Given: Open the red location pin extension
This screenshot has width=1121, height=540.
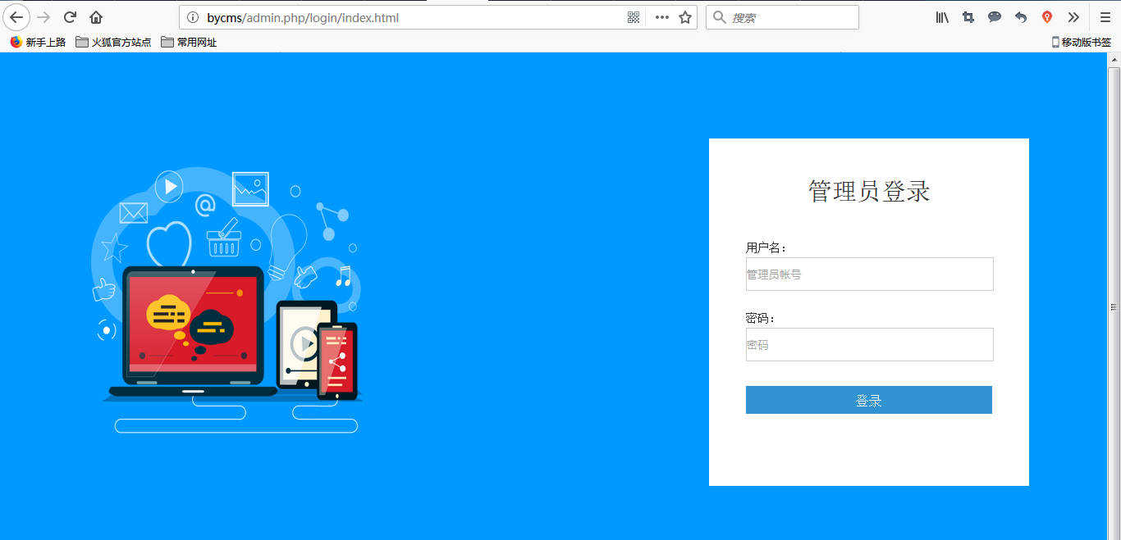Looking at the screenshot, I should tap(1047, 17).
